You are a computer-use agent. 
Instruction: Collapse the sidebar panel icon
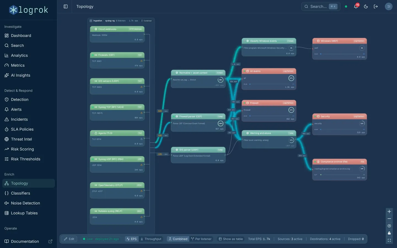coord(66,6)
